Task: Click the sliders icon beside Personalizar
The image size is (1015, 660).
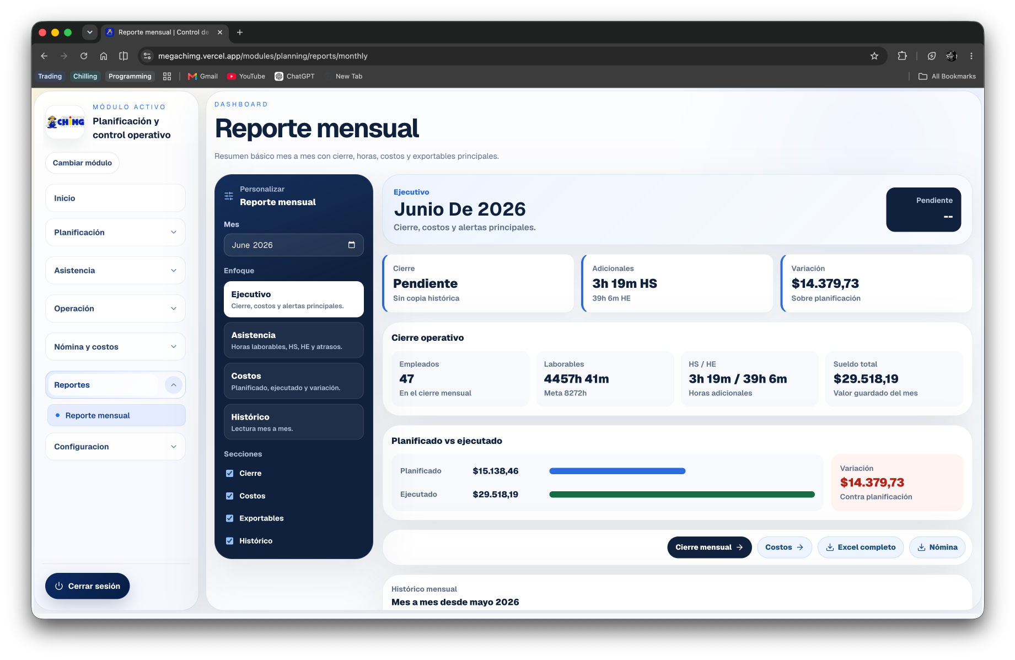Action: pos(229,196)
